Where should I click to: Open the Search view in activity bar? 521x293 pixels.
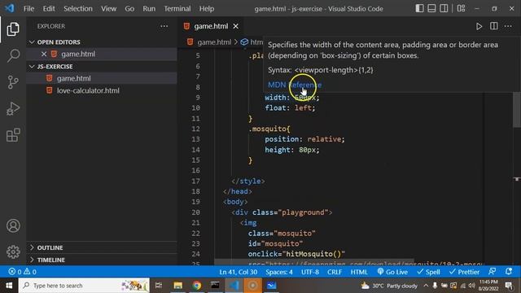click(13, 55)
